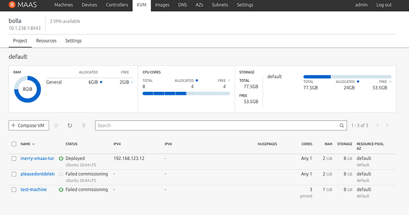Click the search magnifier icon
This screenshot has height=215, width=409.
click(341, 126)
